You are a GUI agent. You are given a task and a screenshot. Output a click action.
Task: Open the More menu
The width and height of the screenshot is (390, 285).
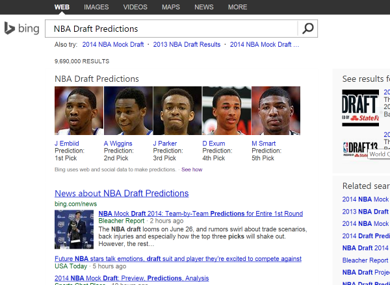[x=237, y=7]
